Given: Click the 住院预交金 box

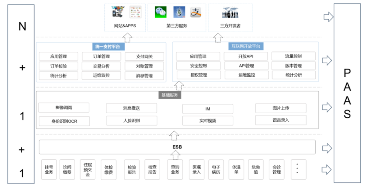Looking at the screenshot, I should 88,170.
